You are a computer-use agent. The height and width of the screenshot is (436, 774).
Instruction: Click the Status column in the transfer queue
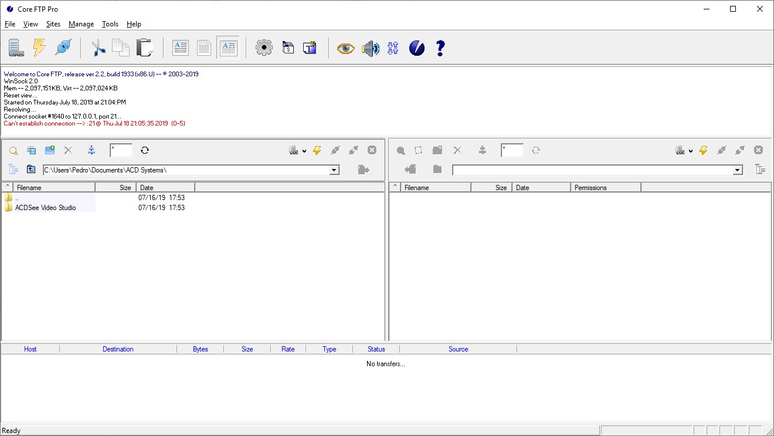(x=376, y=349)
